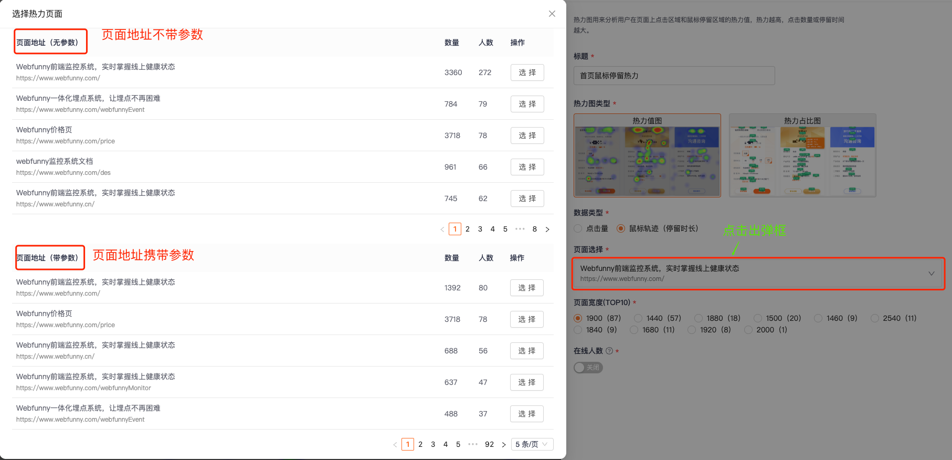The image size is (952, 460).
Task: Go to page 92 in bottom pagination
Action: [490, 444]
